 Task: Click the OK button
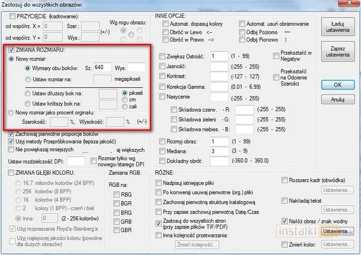pyautogui.click(x=337, y=85)
